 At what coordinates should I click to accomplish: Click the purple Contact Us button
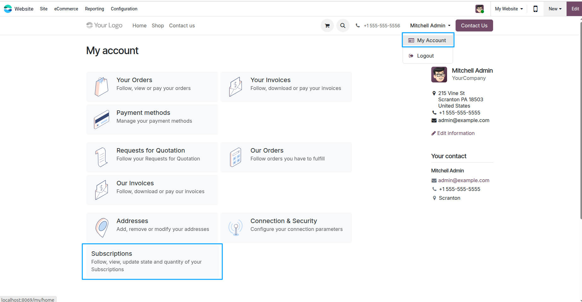[x=474, y=25]
